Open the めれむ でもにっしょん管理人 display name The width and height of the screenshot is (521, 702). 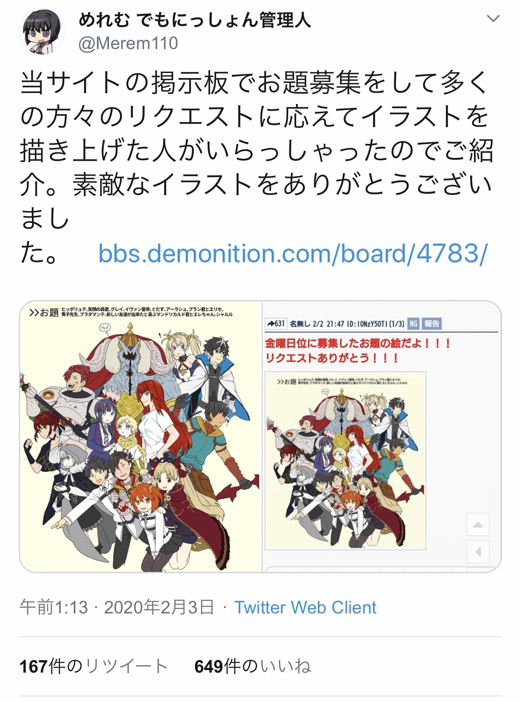(195, 20)
